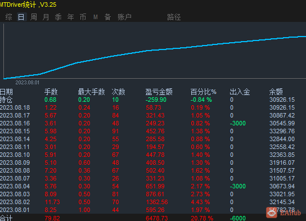The height and width of the screenshot is (221, 306).
Task: Switch to the 综 summary tab
Action: [9, 17]
